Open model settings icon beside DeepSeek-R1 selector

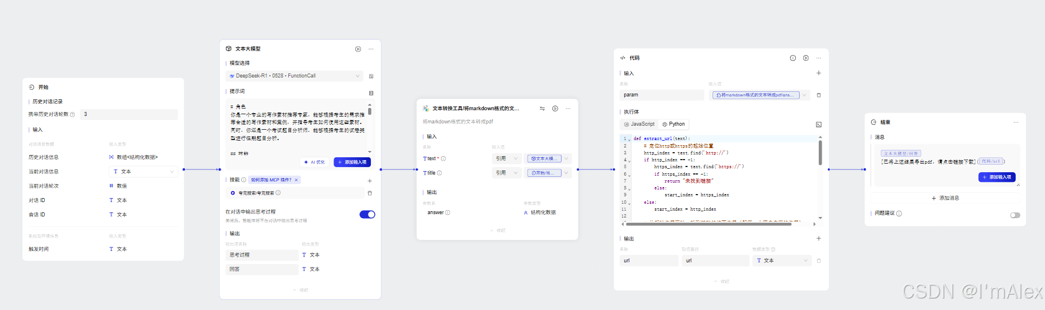371,76
